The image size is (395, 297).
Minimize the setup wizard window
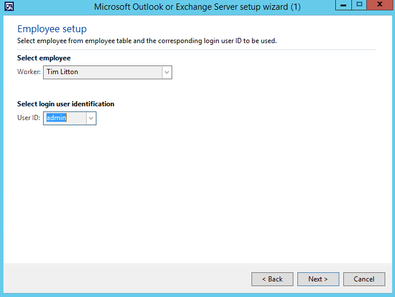click(343, 5)
